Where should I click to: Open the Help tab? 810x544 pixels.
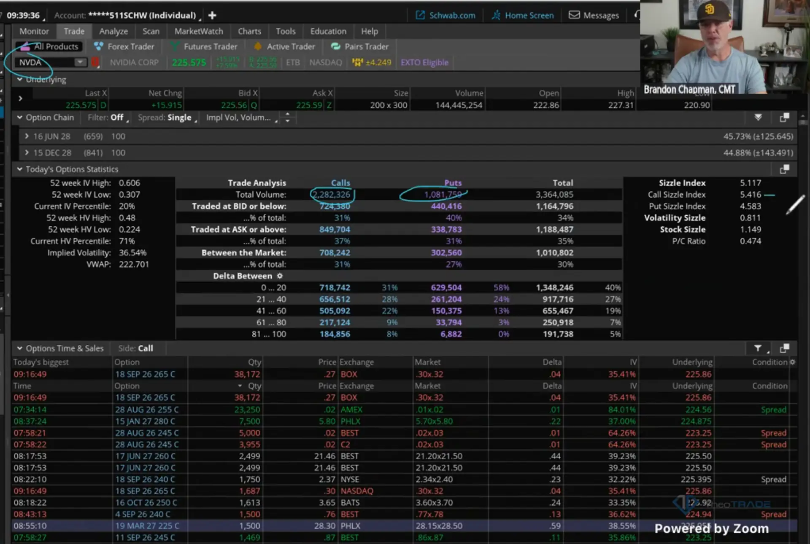(370, 31)
